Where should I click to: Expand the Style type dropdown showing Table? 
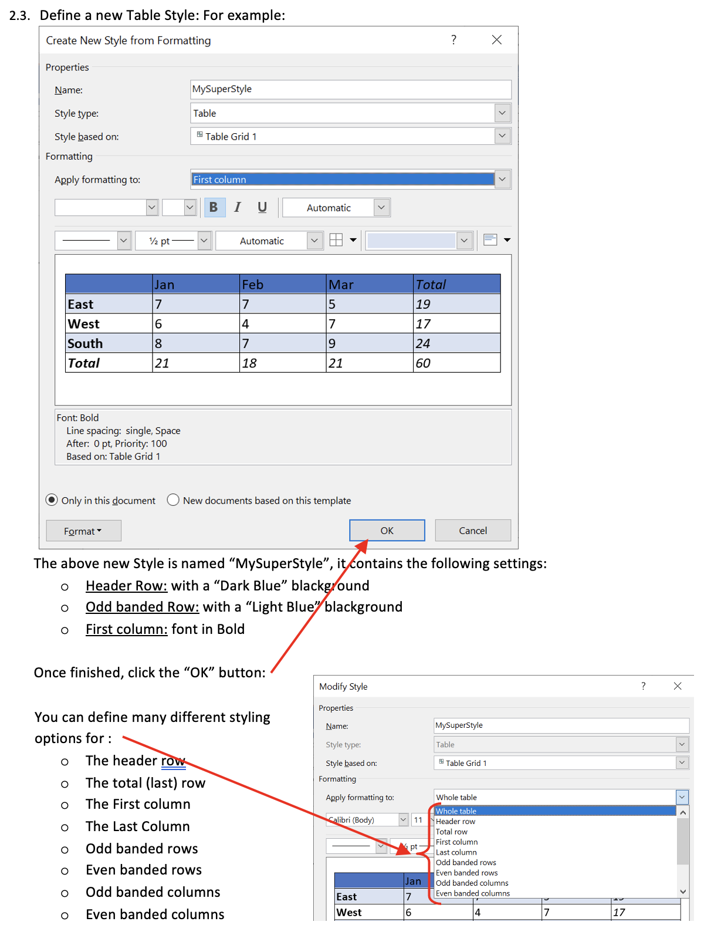502,113
